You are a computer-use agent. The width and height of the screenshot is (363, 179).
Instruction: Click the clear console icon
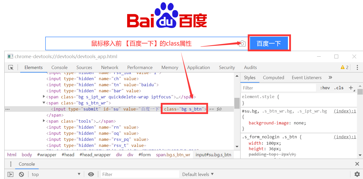[x=21, y=174]
